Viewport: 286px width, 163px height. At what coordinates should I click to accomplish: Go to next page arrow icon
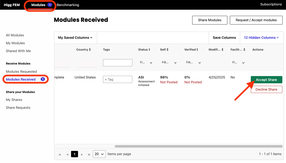click(82, 154)
